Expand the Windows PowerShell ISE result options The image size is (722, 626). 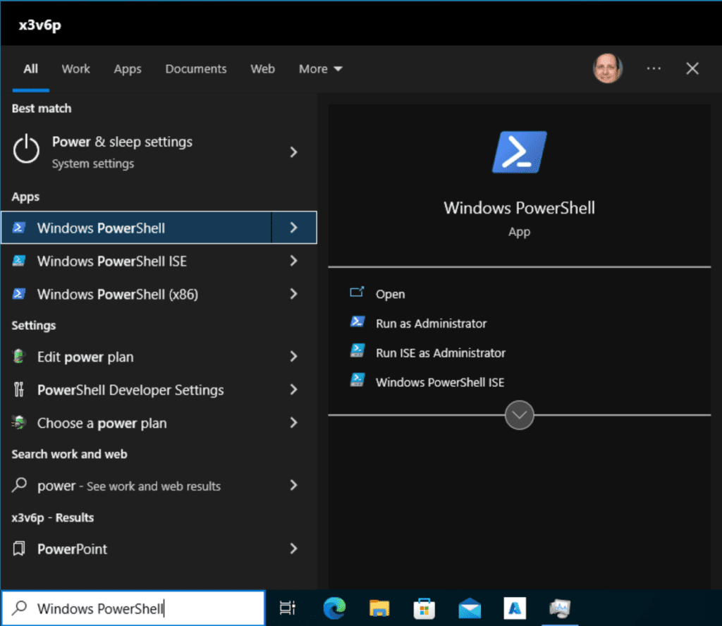click(x=294, y=261)
